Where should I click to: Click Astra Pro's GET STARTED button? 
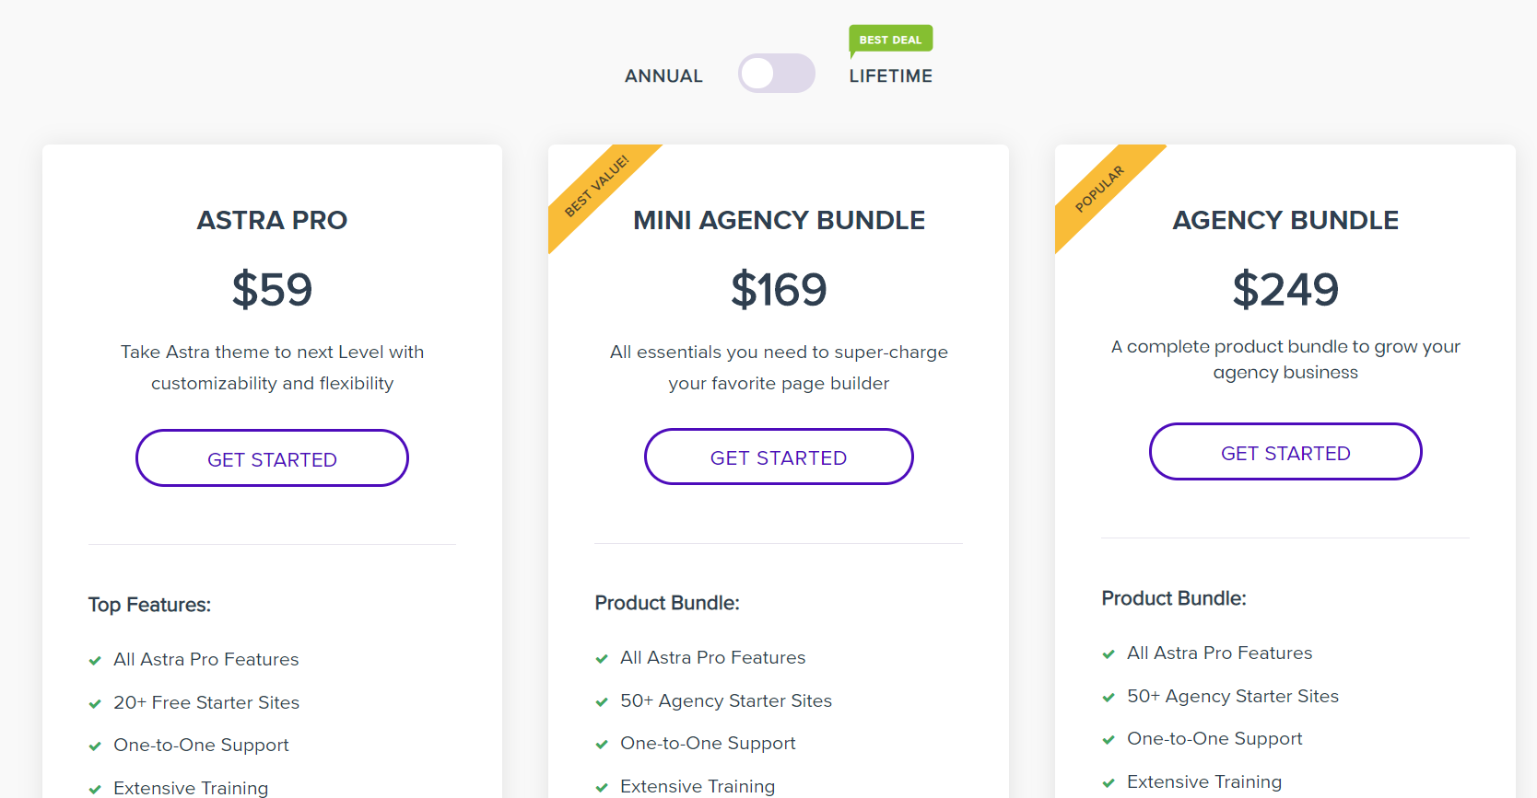pyautogui.click(x=272, y=458)
